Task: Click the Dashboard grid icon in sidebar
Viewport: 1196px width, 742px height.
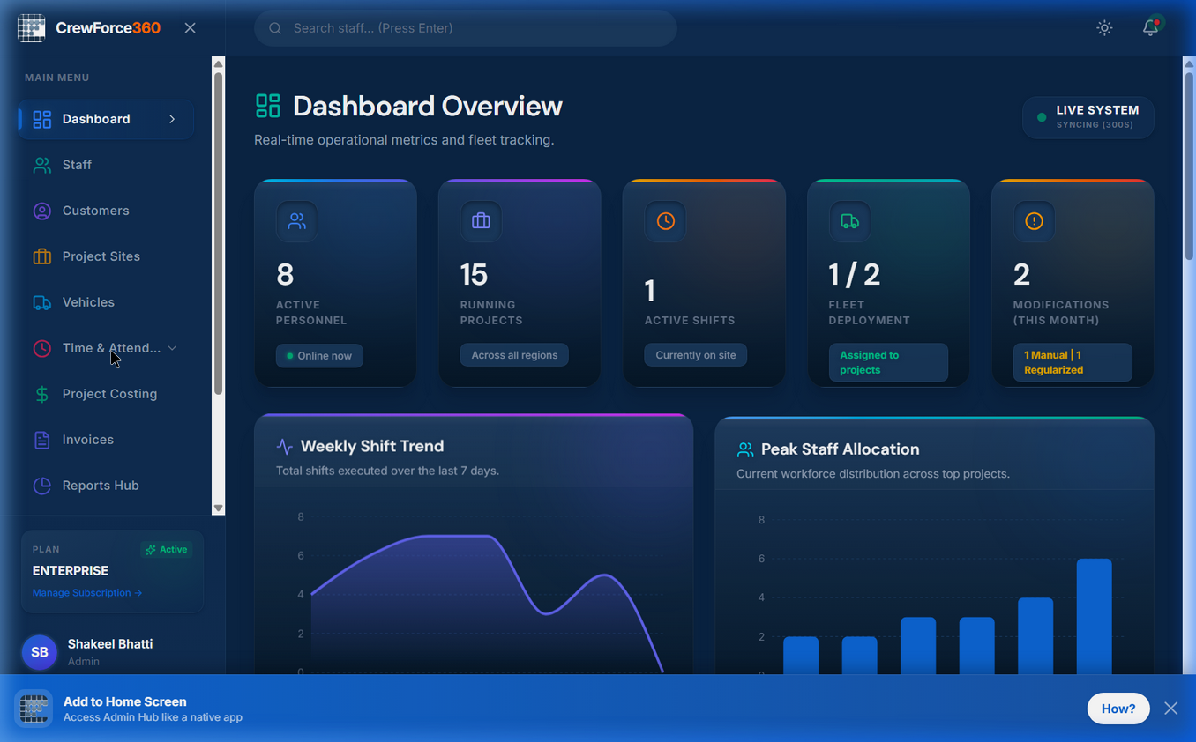Action: click(41, 119)
